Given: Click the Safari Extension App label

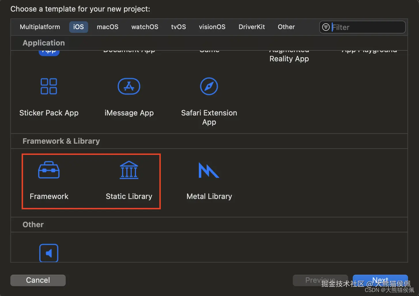Looking at the screenshot, I should coord(209,117).
